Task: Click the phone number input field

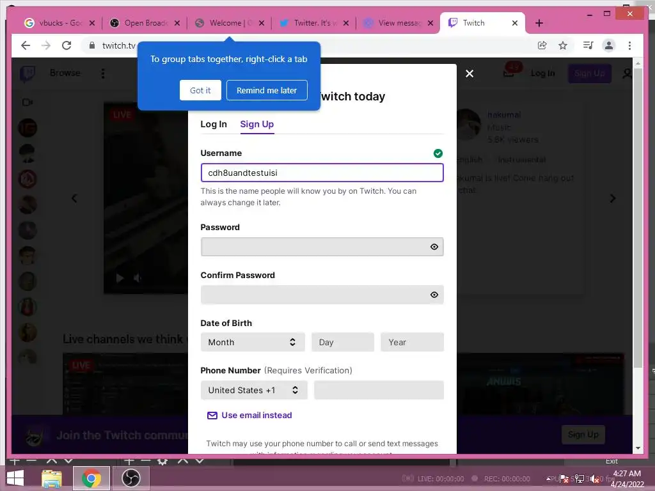Action: (379, 390)
